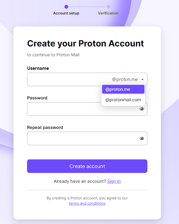
Task: Open the Sign in link
Action: pyautogui.click(x=114, y=181)
